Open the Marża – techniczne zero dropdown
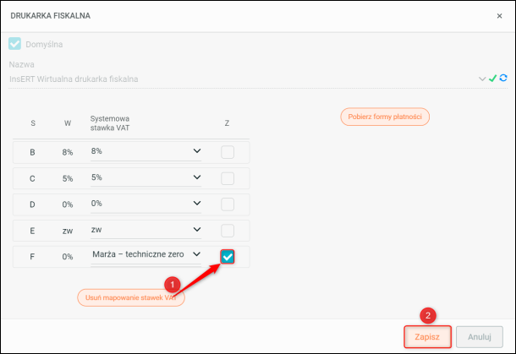Screen dimensions: 516x354 (x=197, y=254)
